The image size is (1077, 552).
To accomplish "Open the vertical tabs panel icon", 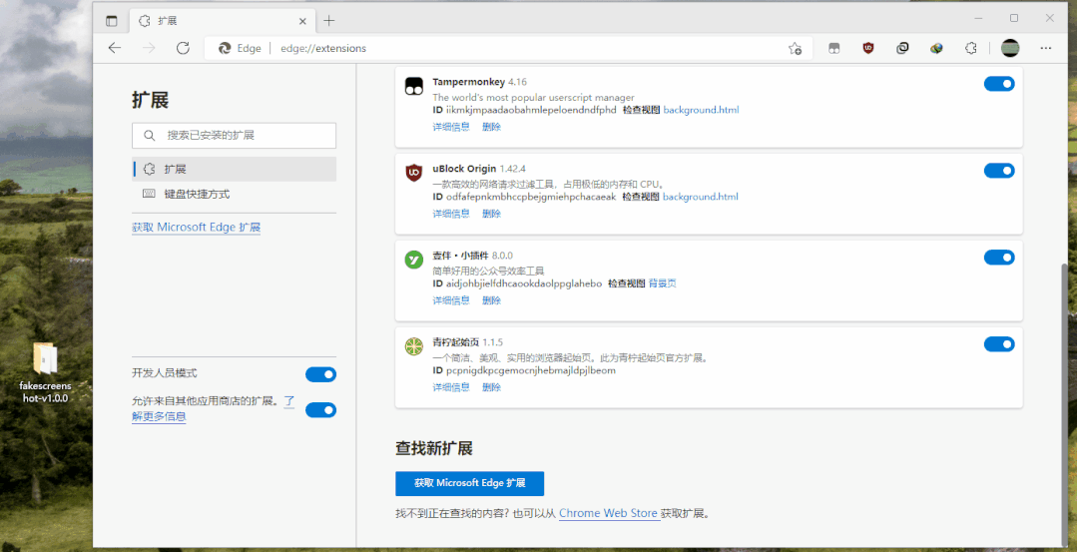I will [x=112, y=21].
